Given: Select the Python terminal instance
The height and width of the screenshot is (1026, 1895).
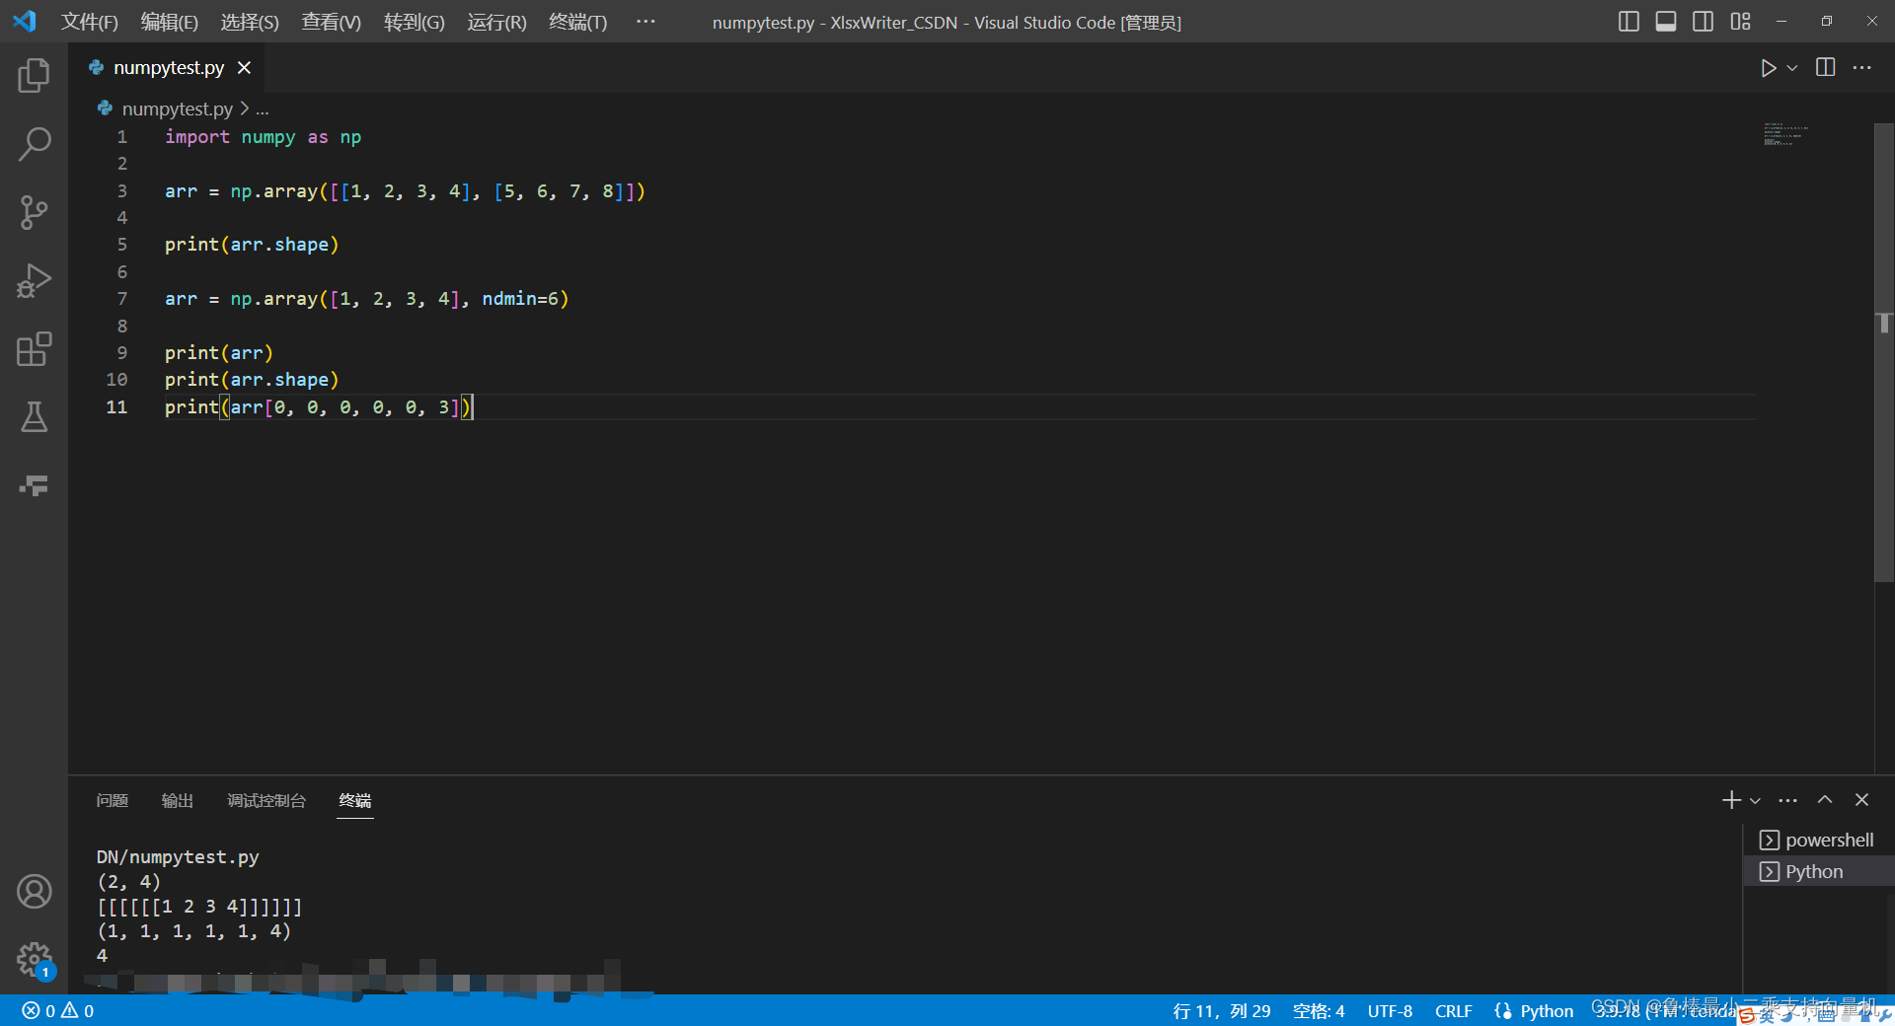Looking at the screenshot, I should pyautogui.click(x=1818, y=871).
